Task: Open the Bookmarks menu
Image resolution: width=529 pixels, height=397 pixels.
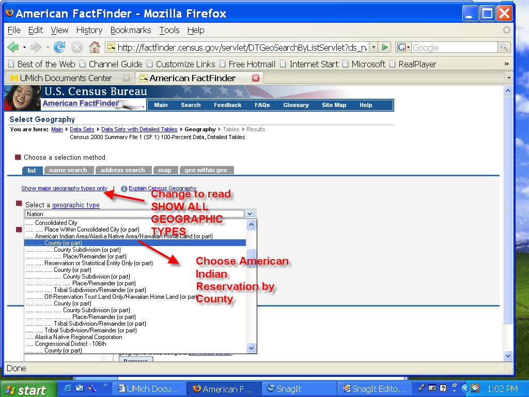Action: [x=131, y=30]
